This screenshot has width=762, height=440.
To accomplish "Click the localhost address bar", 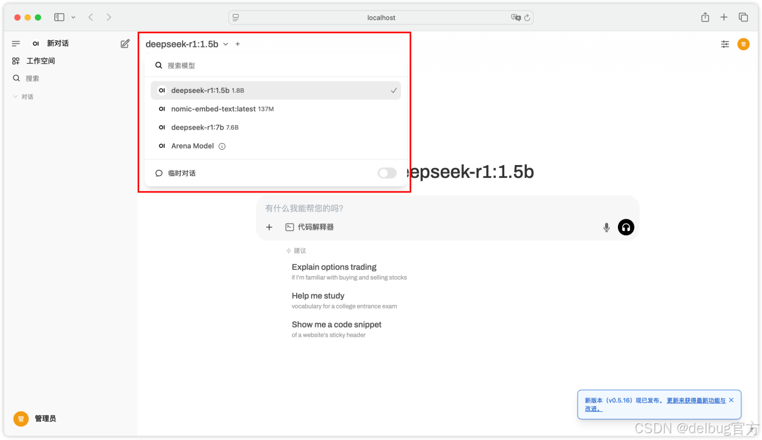I will pyautogui.click(x=381, y=18).
